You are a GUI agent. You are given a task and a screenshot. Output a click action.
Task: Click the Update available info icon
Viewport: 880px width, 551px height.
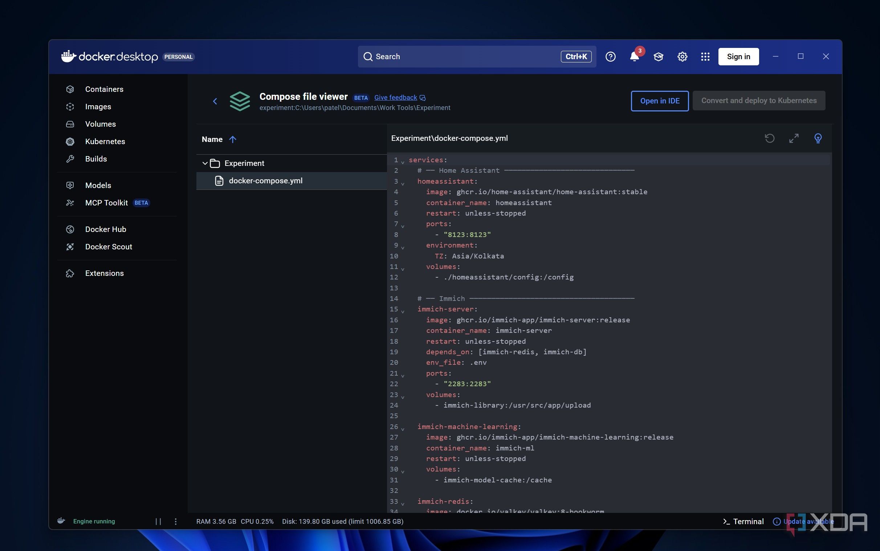tap(777, 522)
